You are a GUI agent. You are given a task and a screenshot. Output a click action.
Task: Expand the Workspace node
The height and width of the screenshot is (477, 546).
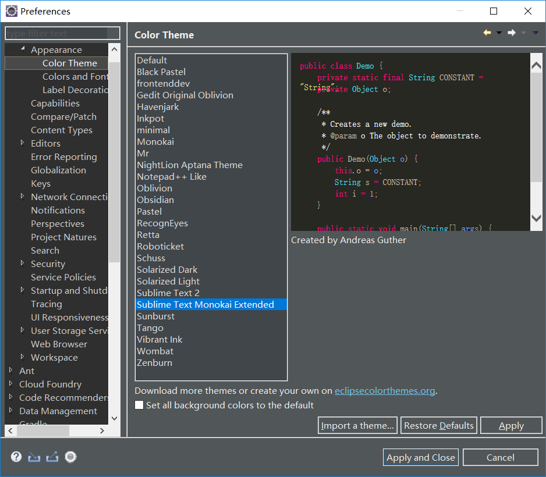[x=22, y=357]
